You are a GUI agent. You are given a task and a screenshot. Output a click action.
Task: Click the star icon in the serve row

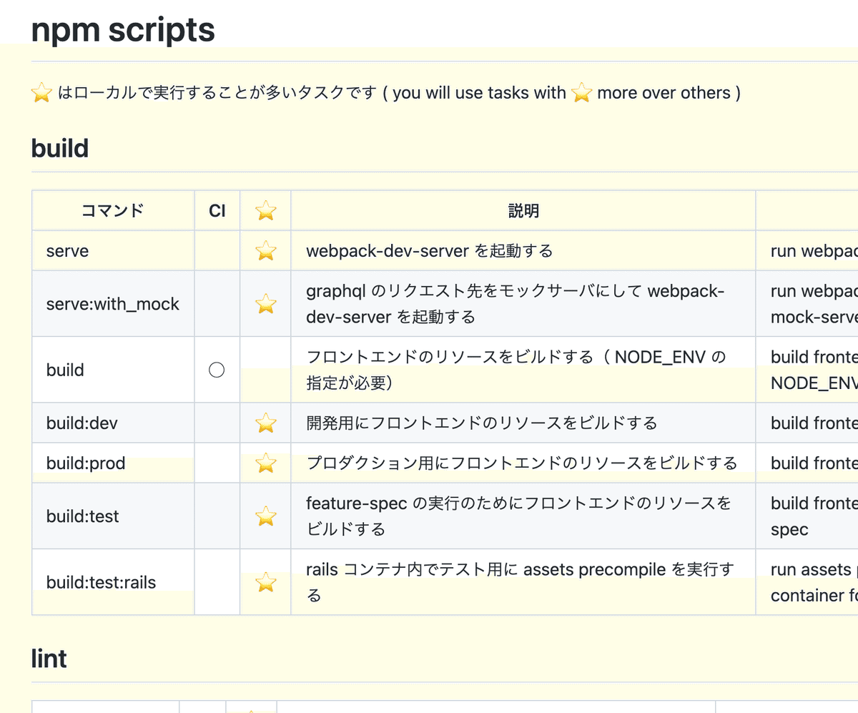[x=265, y=250]
